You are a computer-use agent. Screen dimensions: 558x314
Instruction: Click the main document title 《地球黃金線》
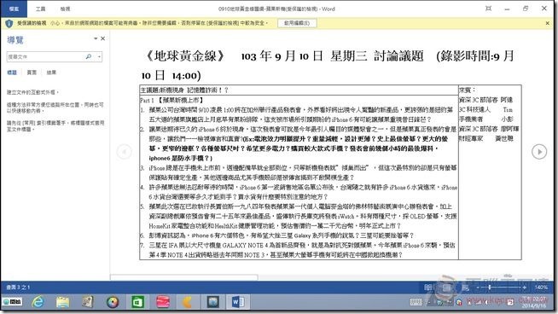pyautogui.click(x=185, y=56)
